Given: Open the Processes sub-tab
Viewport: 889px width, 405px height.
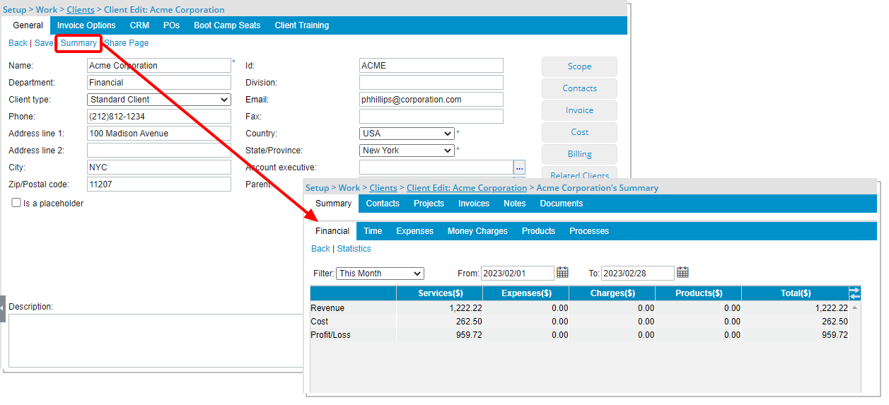Looking at the screenshot, I should pos(589,231).
